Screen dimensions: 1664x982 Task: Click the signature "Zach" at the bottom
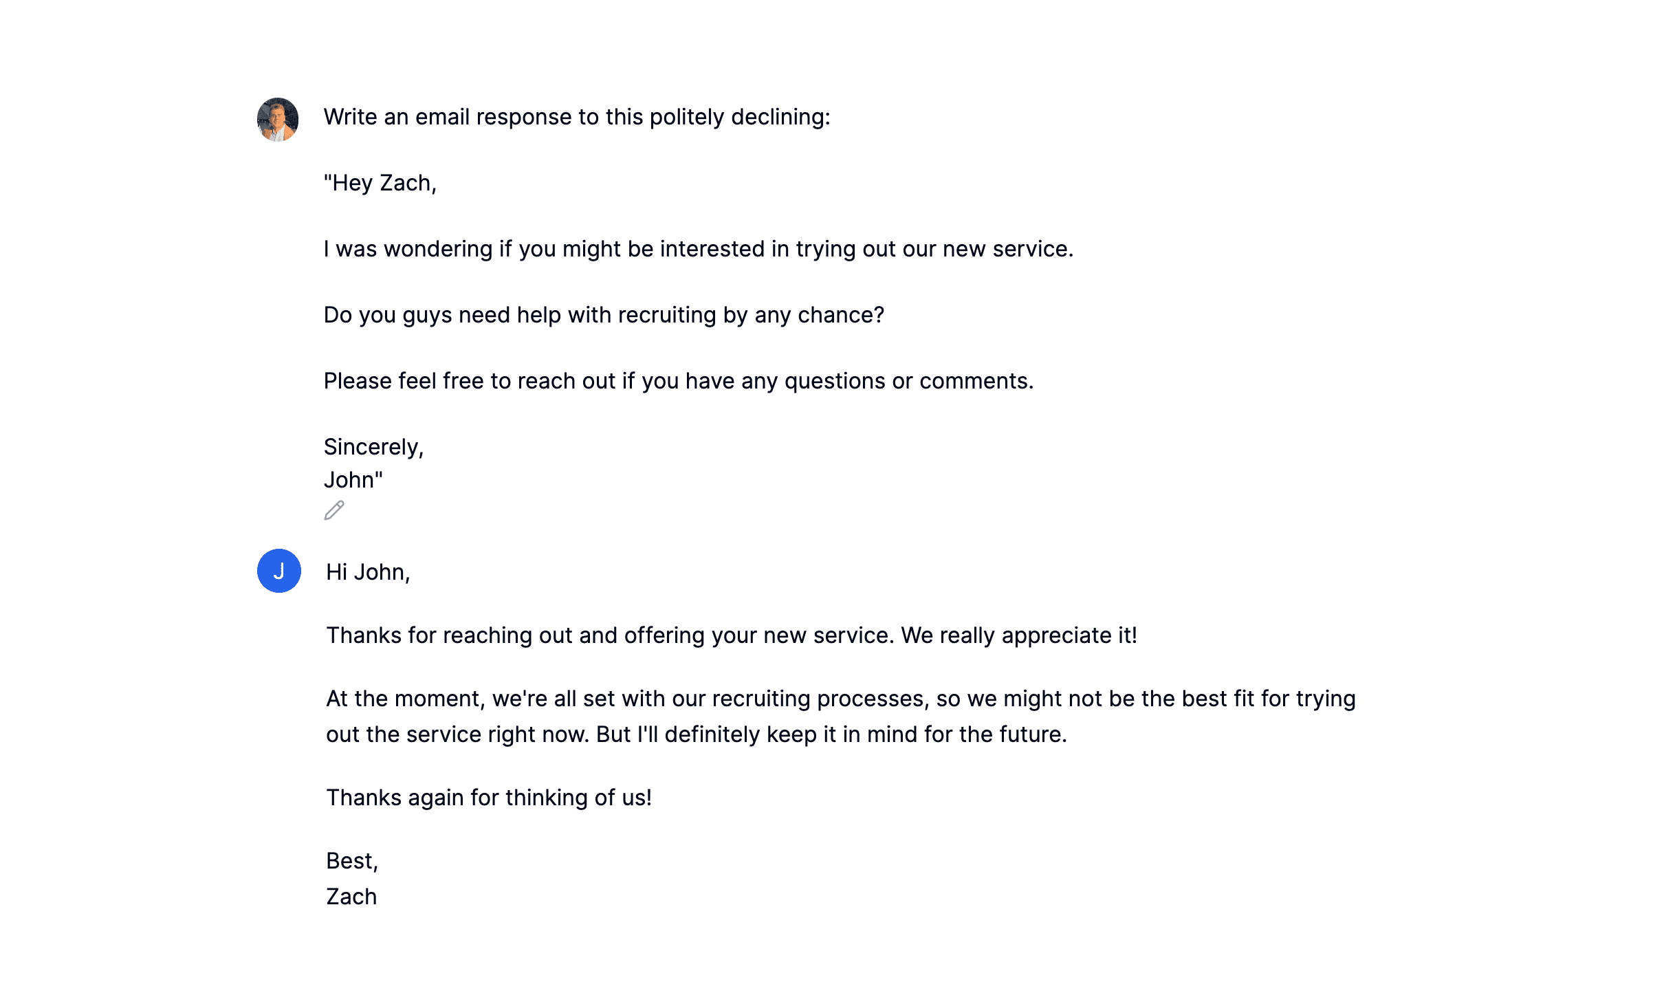coord(351,896)
